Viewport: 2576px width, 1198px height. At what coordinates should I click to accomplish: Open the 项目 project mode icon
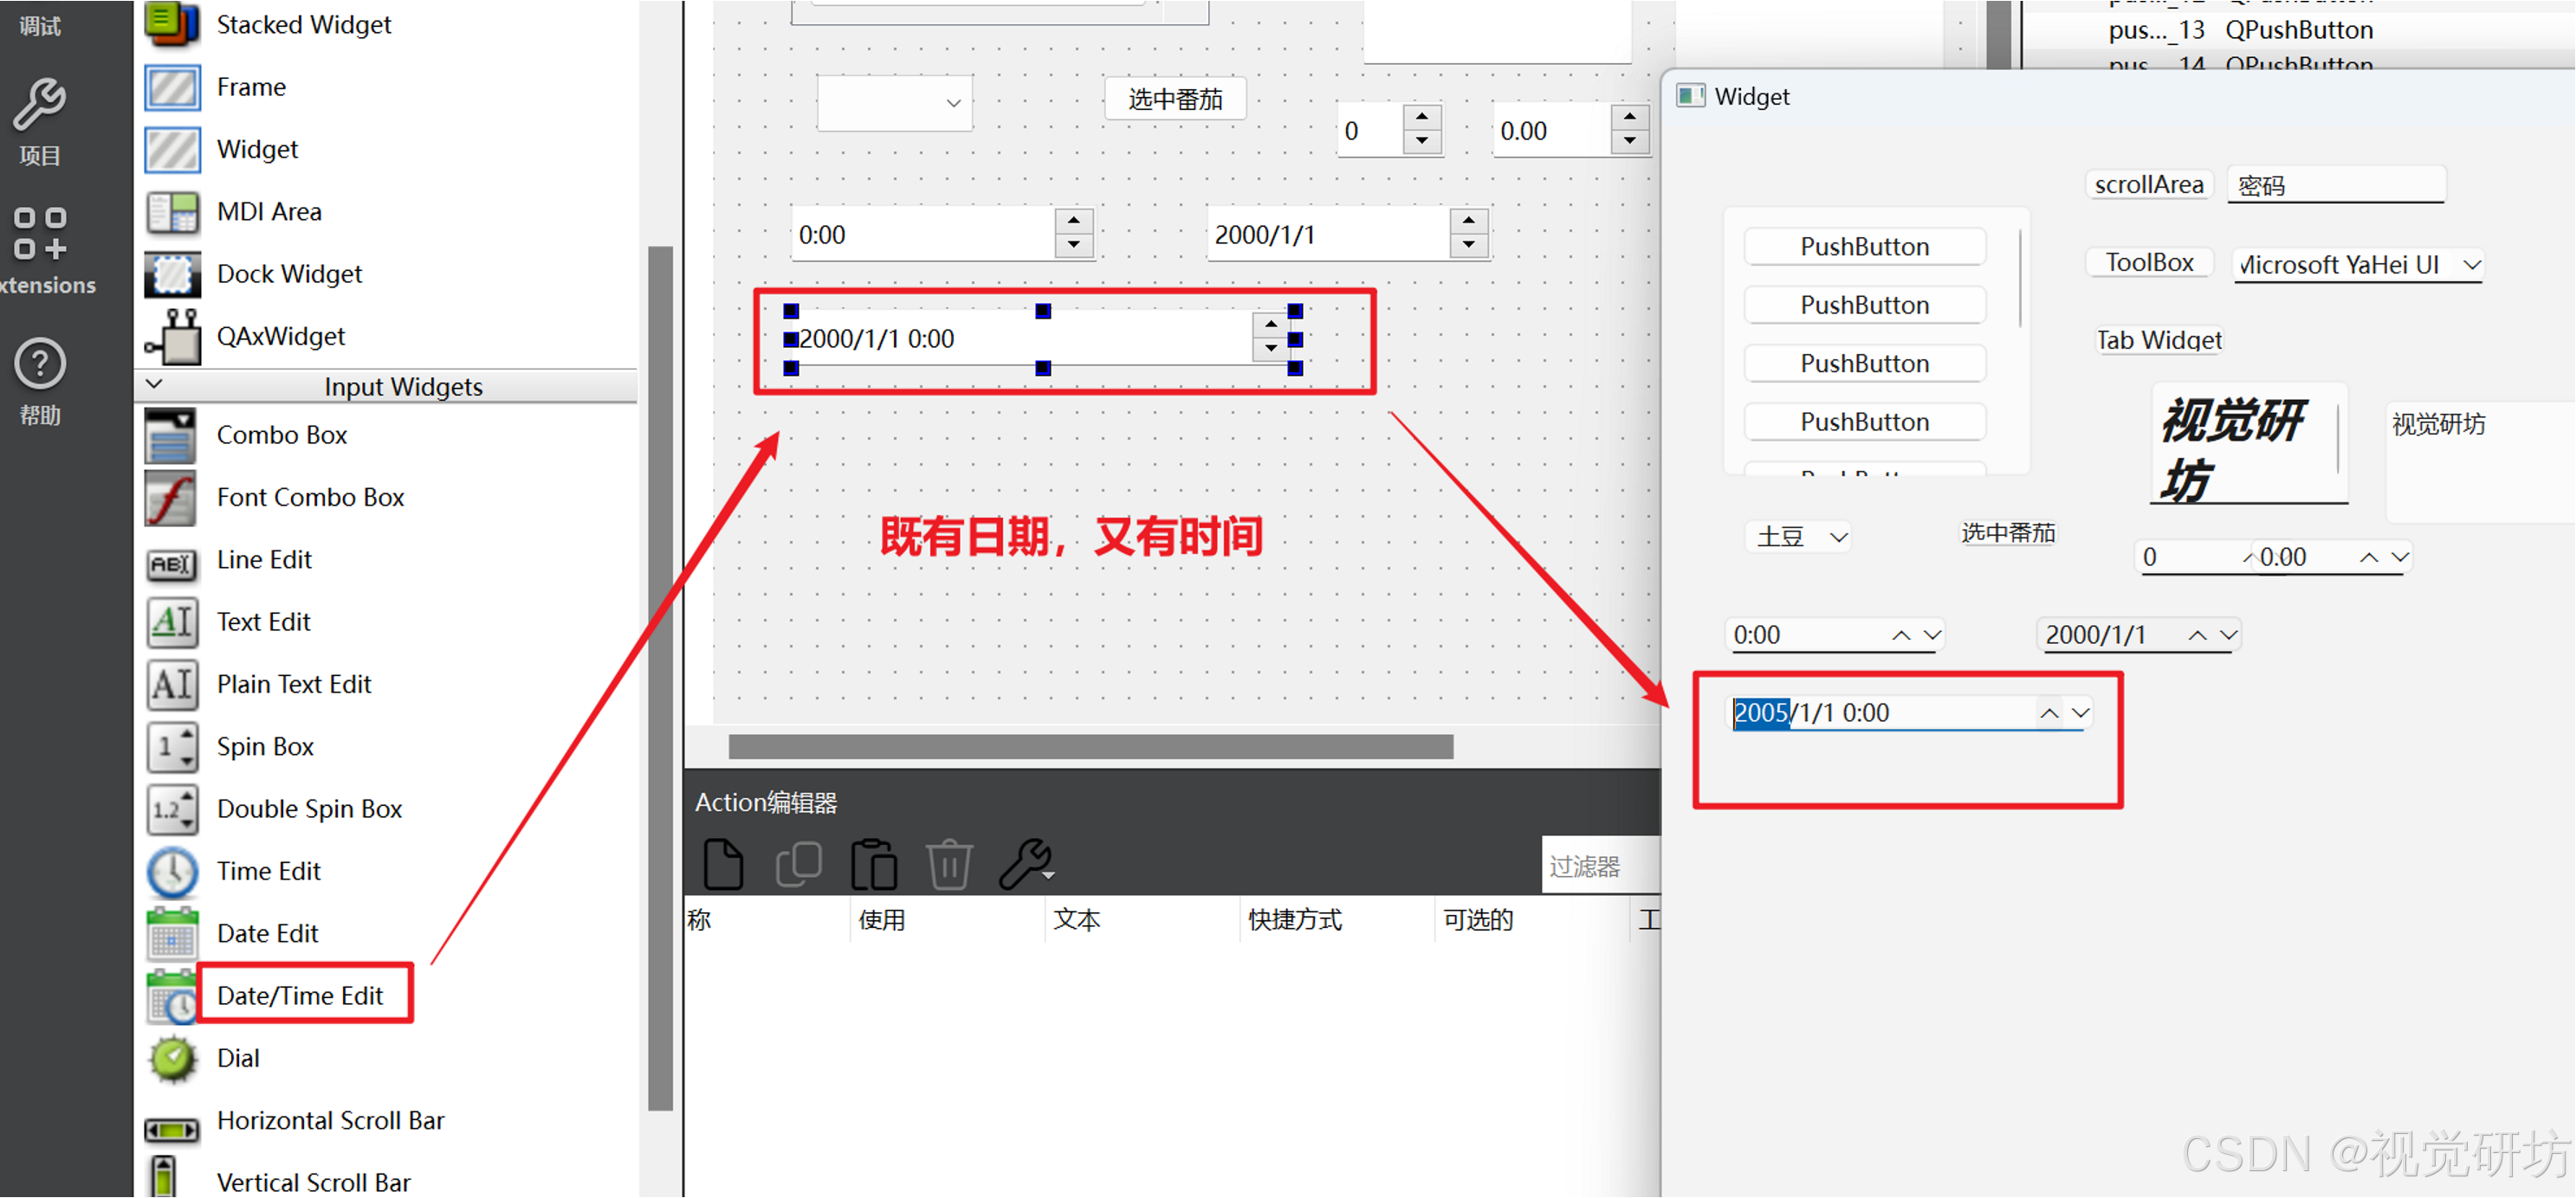[x=40, y=106]
